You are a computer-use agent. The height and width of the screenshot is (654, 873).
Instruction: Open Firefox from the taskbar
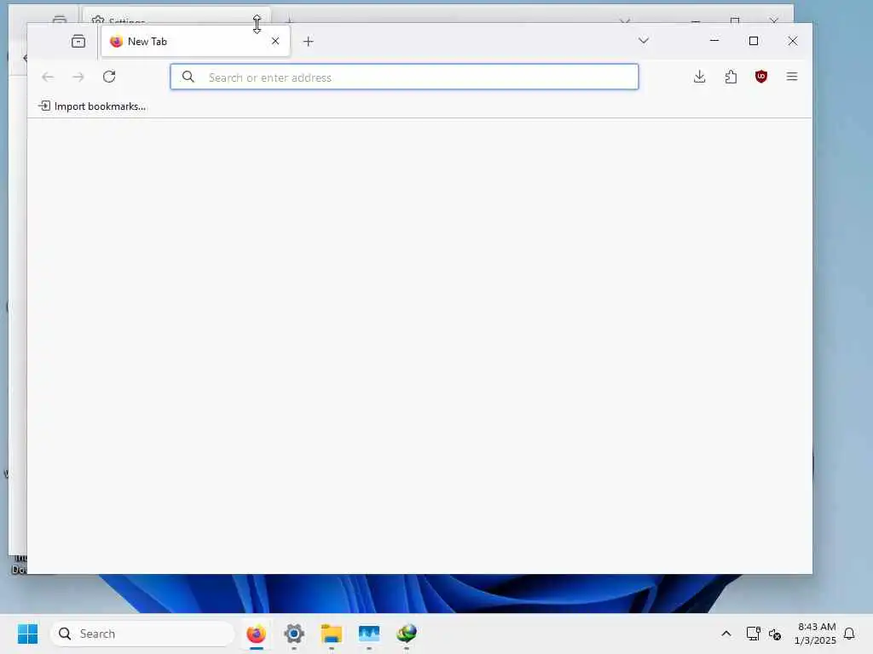point(256,634)
